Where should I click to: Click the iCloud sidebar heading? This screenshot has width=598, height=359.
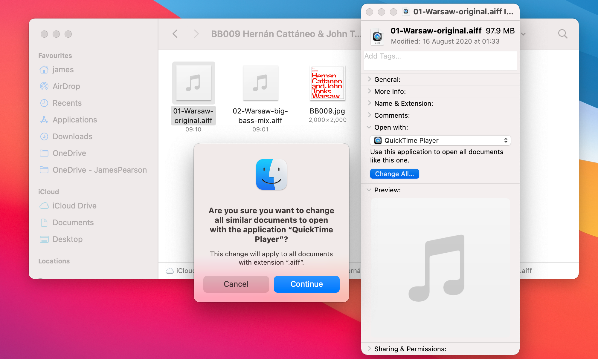[x=48, y=192]
